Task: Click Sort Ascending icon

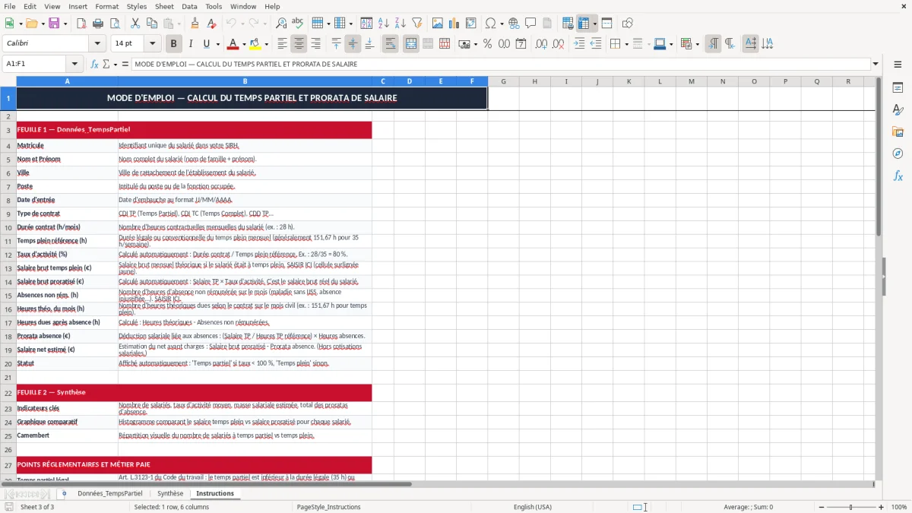Action: click(x=384, y=24)
